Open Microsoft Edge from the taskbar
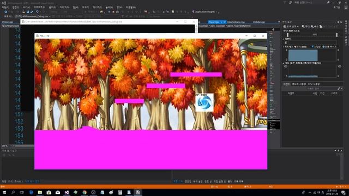Screen dimensions: 349x196 pos(31,192)
